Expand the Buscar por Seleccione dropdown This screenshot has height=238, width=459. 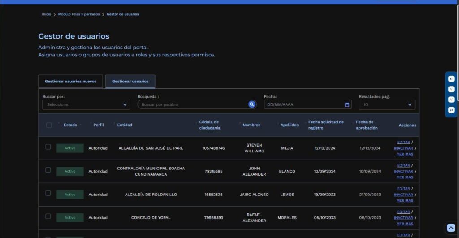[86, 104]
